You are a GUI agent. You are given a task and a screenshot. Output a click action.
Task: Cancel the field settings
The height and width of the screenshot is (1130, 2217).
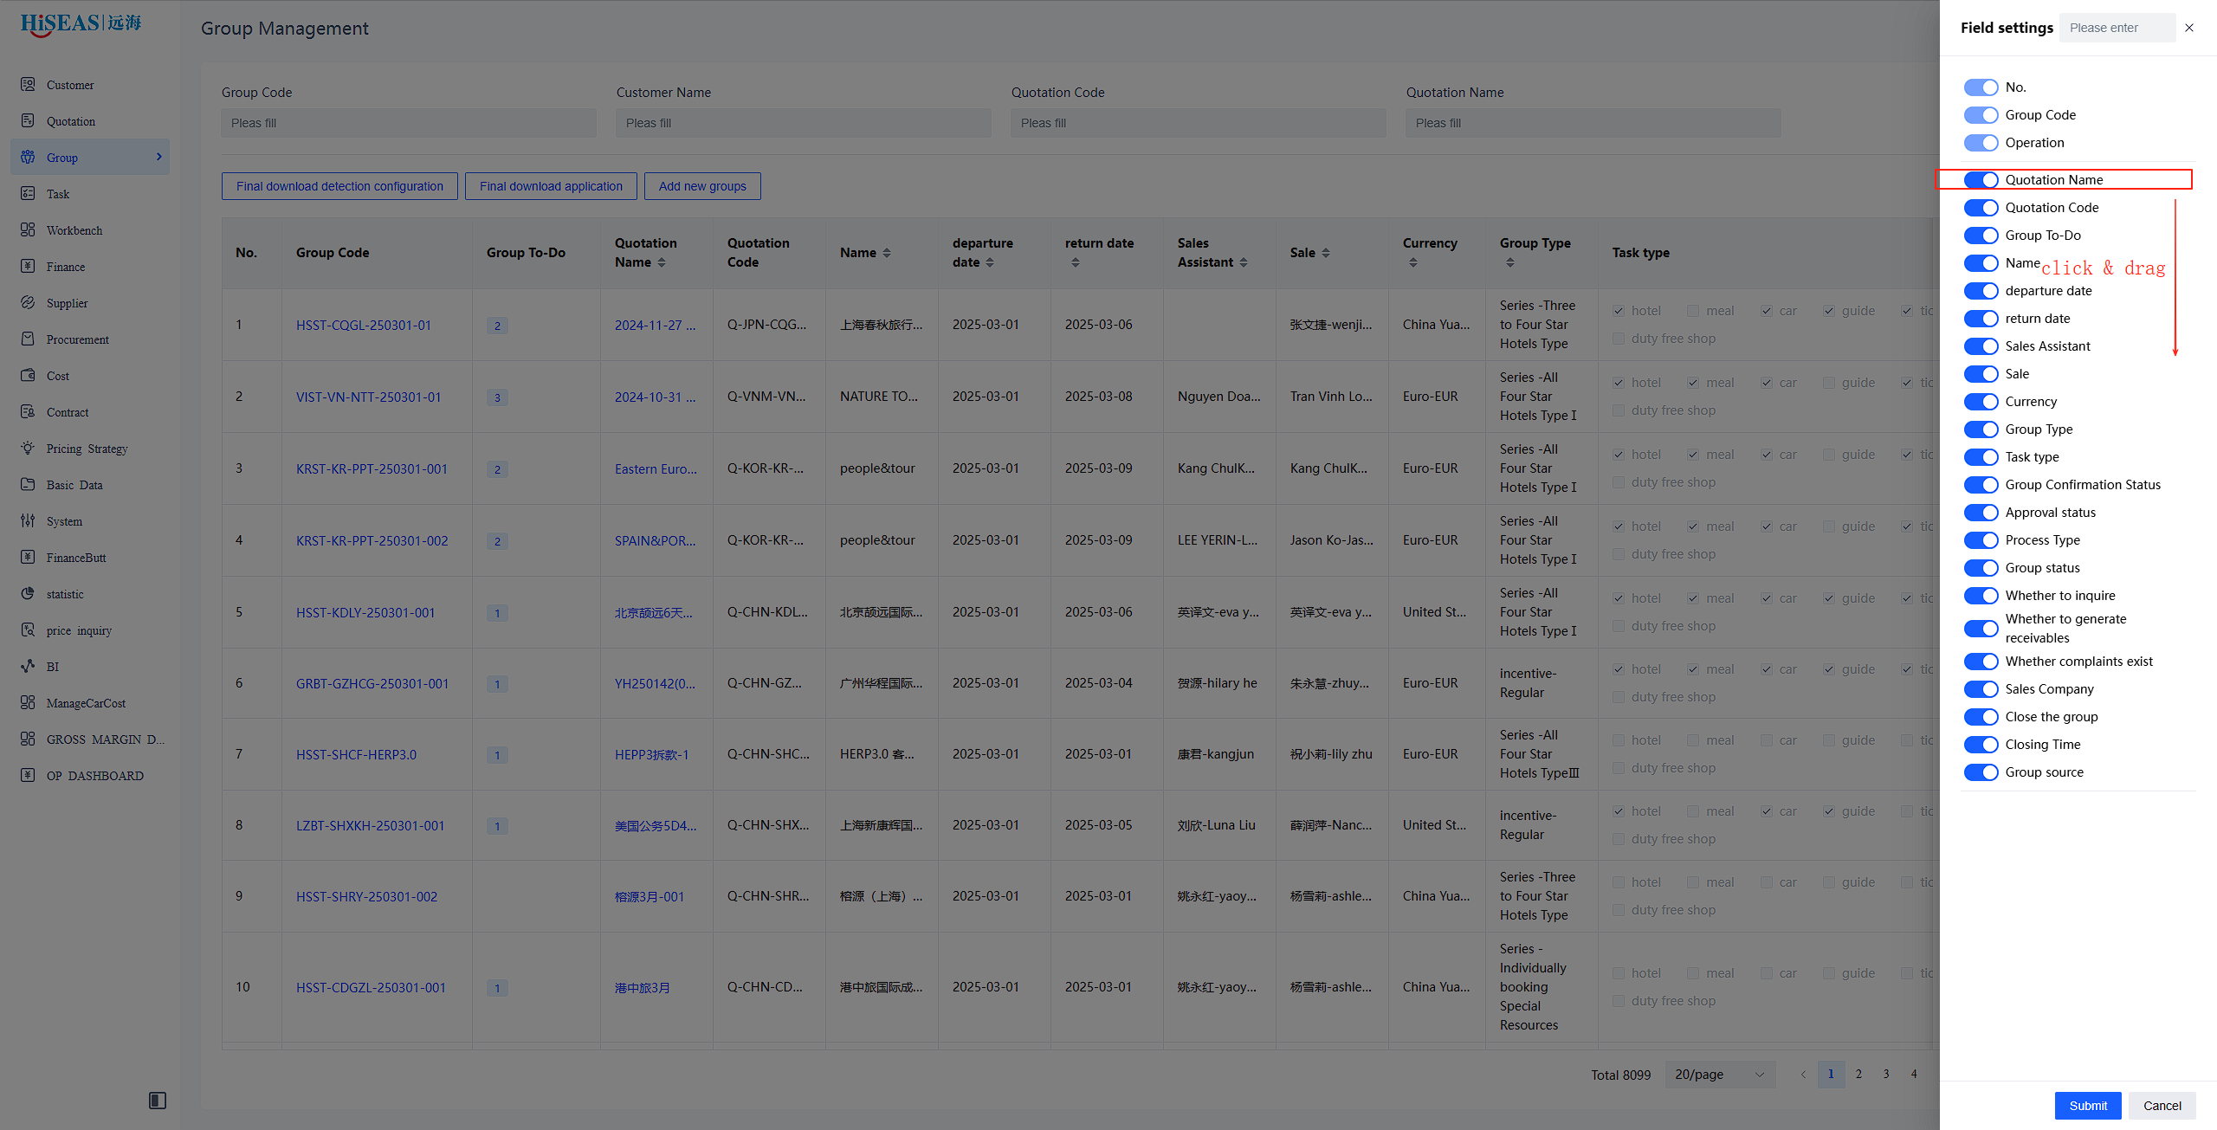(2162, 1106)
